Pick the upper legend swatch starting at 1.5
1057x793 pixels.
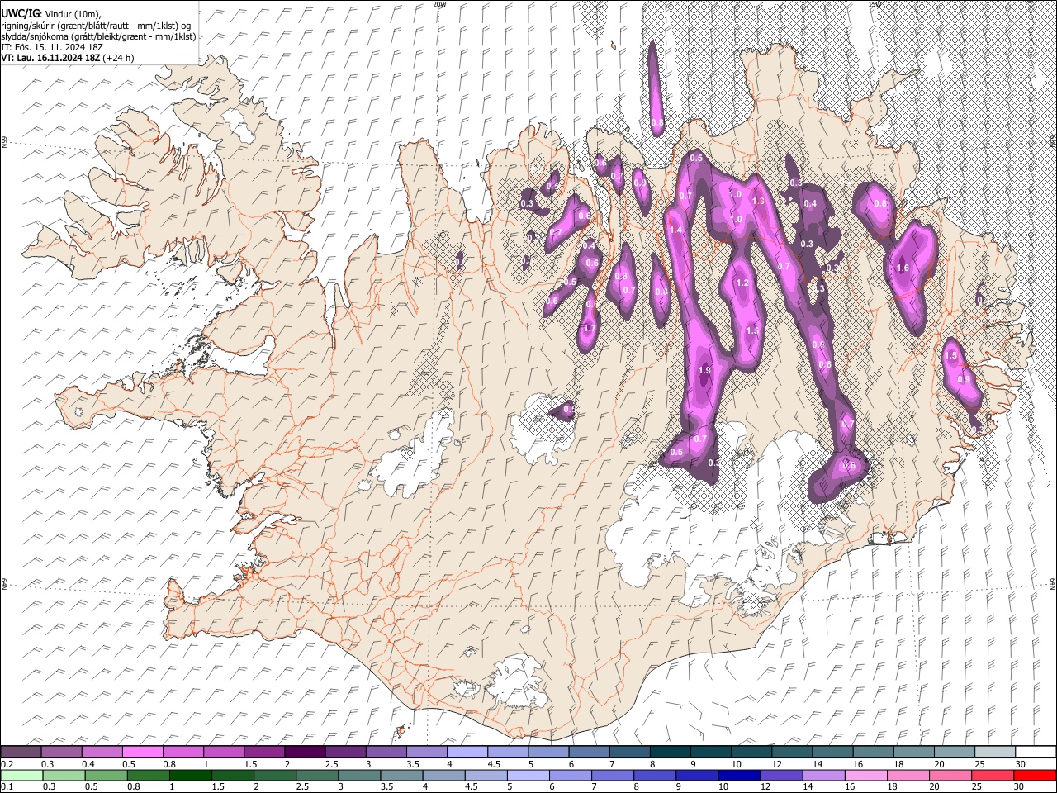tap(263, 752)
